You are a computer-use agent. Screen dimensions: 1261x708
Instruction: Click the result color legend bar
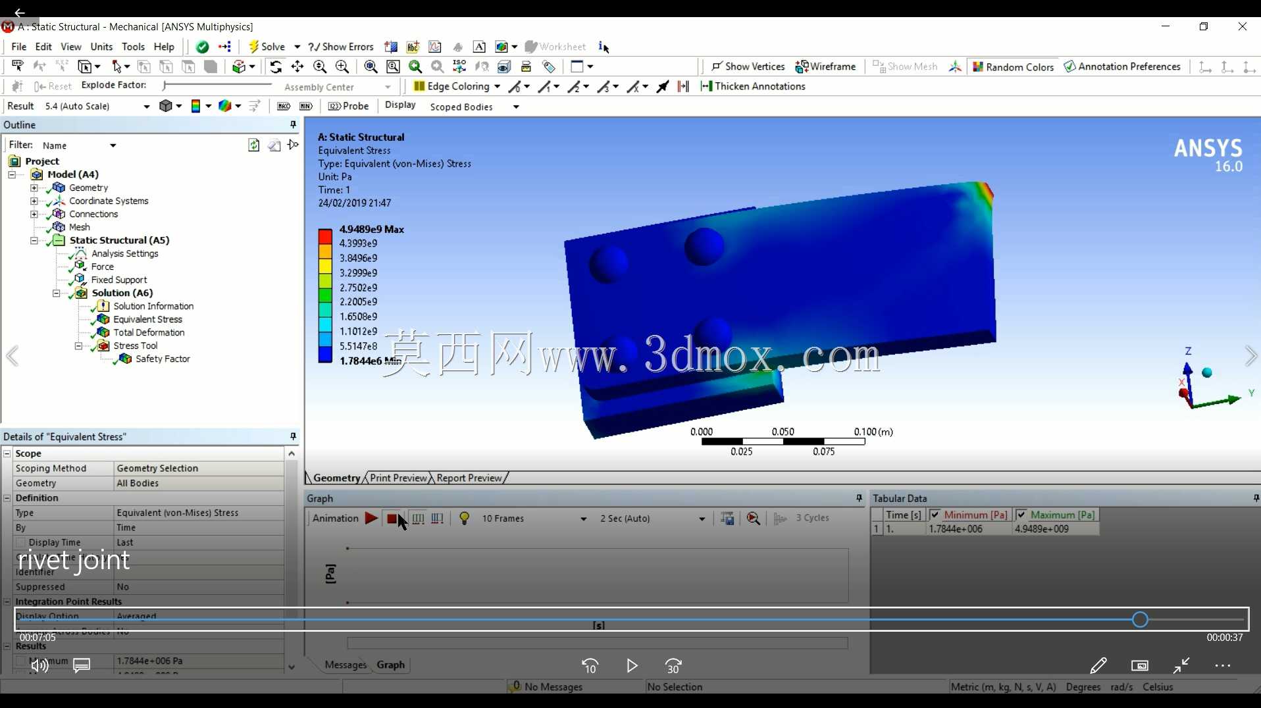pyautogui.click(x=325, y=295)
